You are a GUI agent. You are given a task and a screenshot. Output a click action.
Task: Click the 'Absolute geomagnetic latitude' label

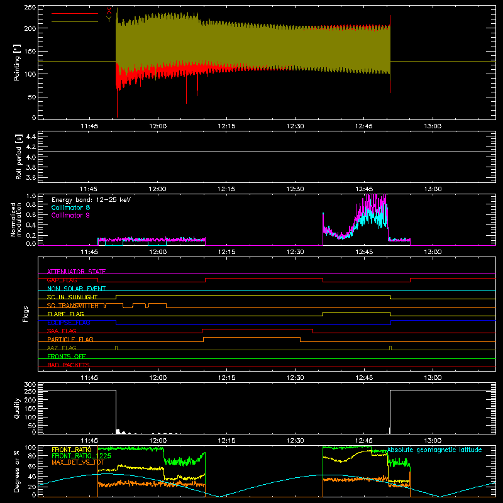[x=434, y=450]
